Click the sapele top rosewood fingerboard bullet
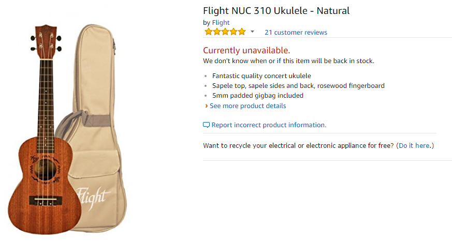 [298, 86]
